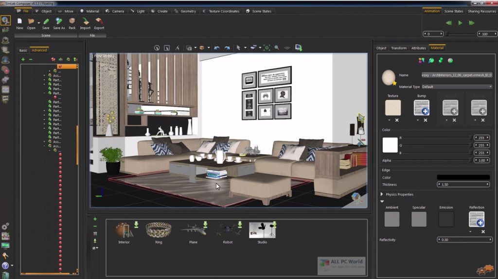Click the magnifier zoom icon above viewport
498x279 pixels.
point(277,48)
